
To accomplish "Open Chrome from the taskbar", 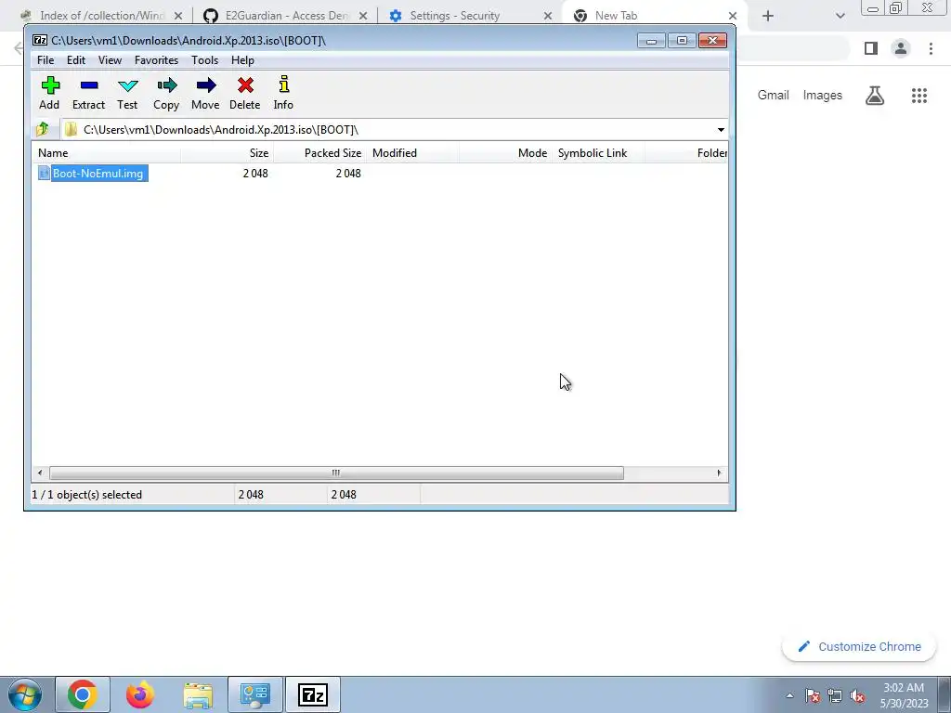I will (x=83, y=694).
